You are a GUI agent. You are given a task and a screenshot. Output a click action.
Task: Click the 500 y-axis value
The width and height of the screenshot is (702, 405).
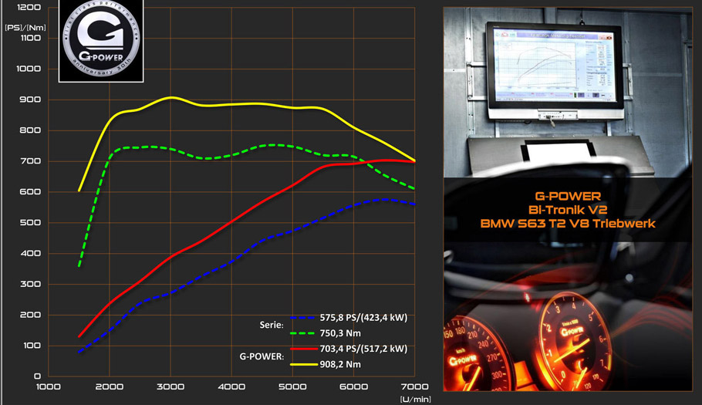point(30,222)
